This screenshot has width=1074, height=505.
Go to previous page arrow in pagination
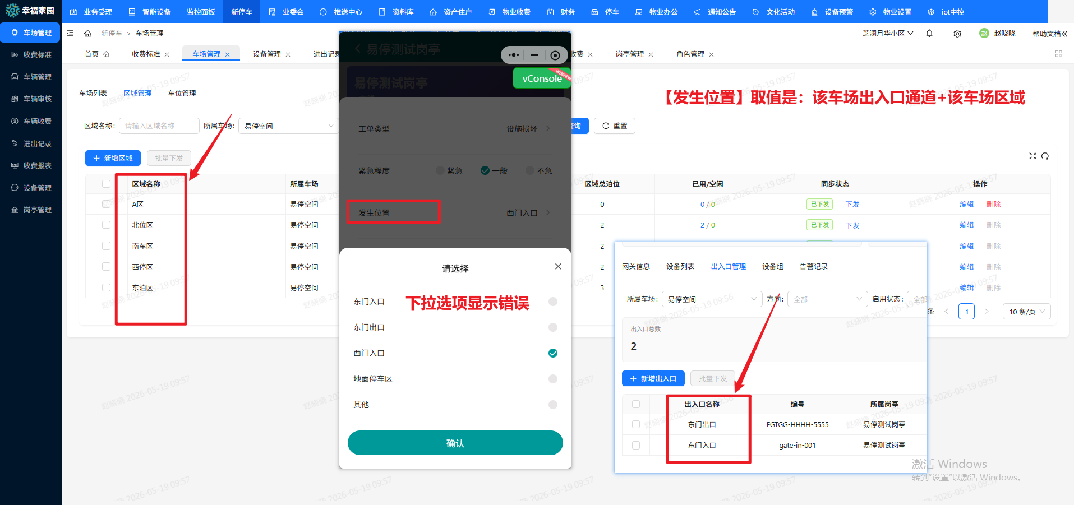coord(946,311)
